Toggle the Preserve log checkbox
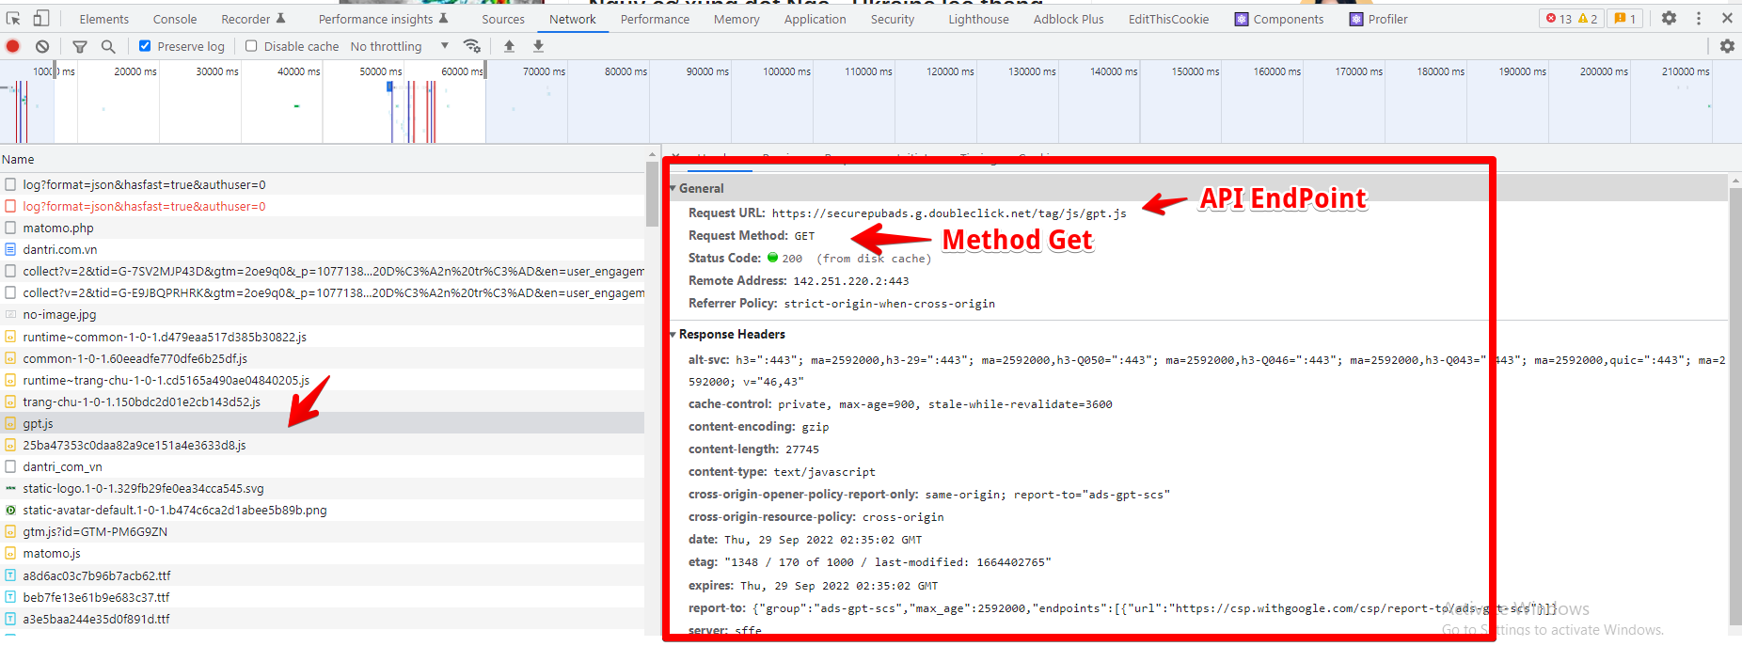This screenshot has height=646, width=1742. 145,46
